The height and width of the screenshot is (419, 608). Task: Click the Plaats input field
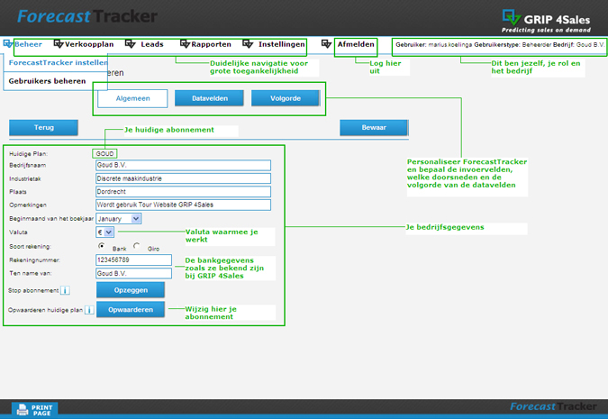[x=183, y=192]
